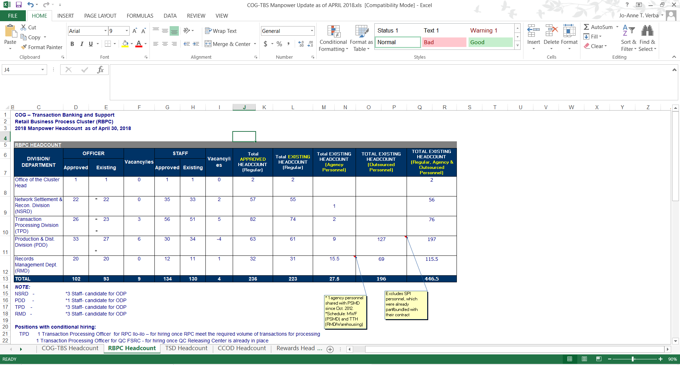Click Increase Decimal icon
The width and height of the screenshot is (680, 365).
301,44
